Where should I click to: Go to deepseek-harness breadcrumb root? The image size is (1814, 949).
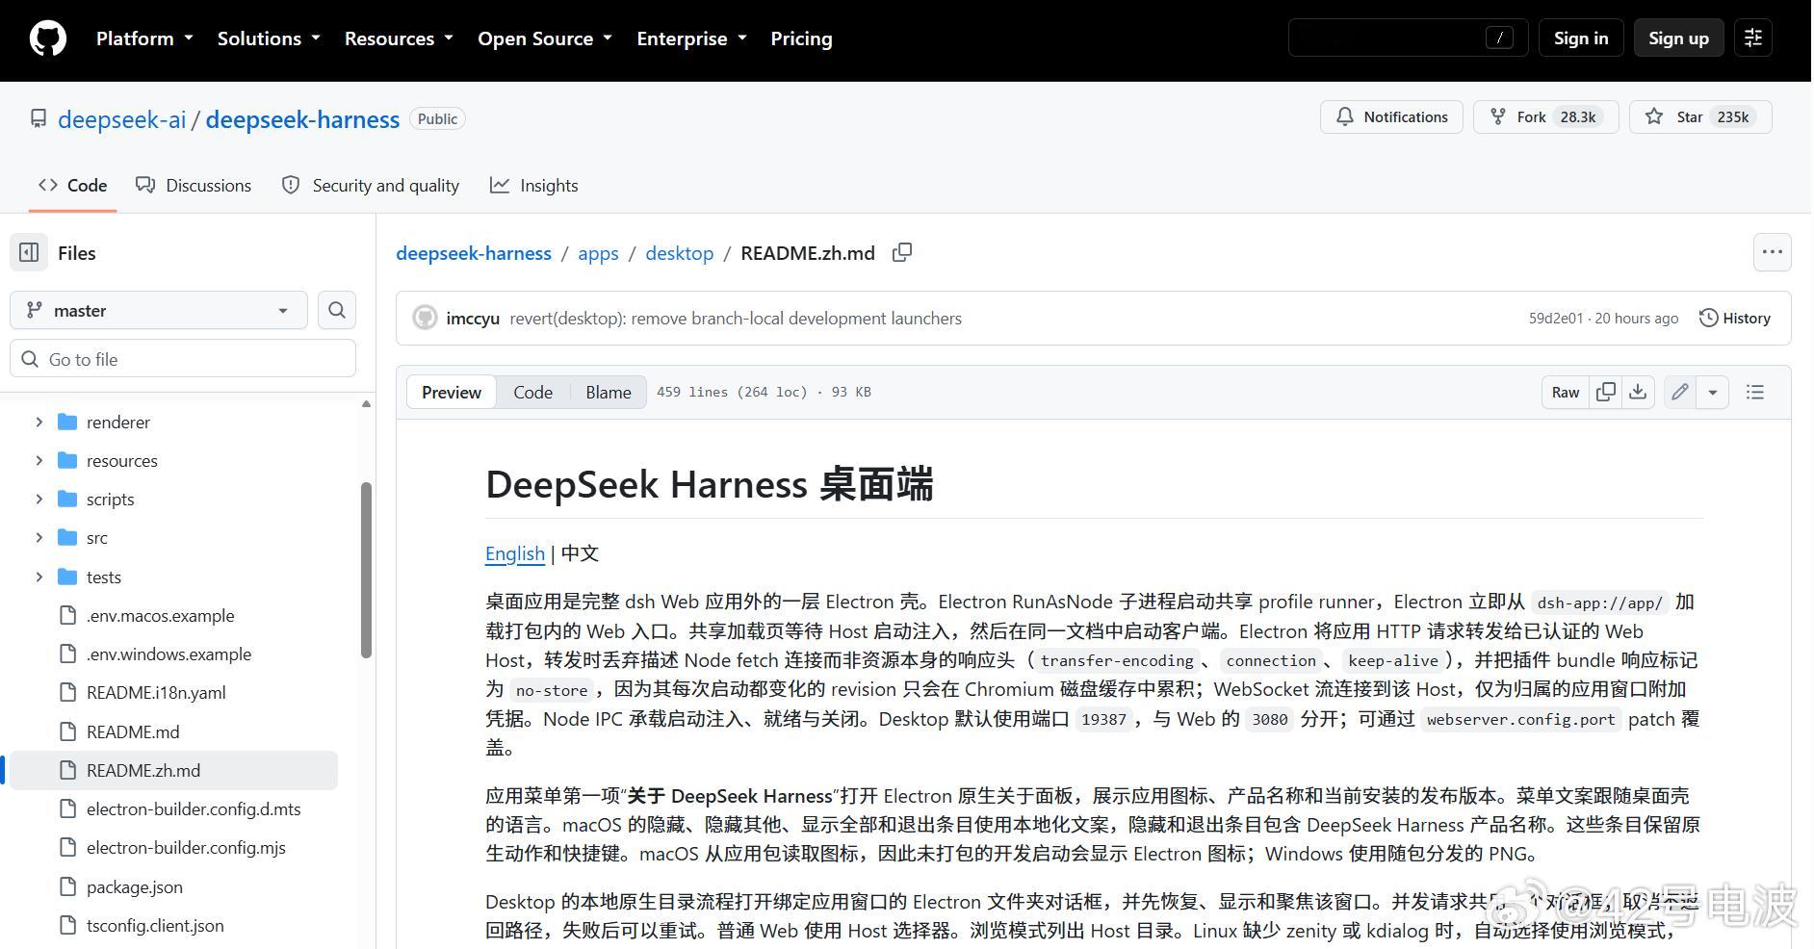pos(474,253)
